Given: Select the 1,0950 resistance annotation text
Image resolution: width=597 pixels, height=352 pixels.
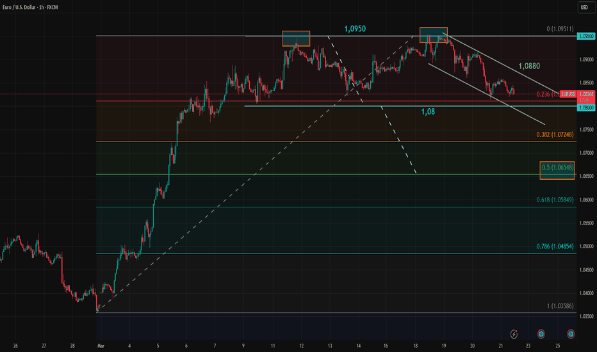Looking at the screenshot, I should (x=355, y=29).
